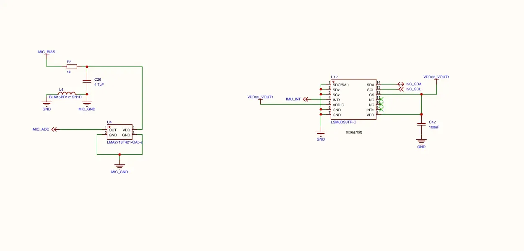Click the INT2 pin label

(370, 110)
